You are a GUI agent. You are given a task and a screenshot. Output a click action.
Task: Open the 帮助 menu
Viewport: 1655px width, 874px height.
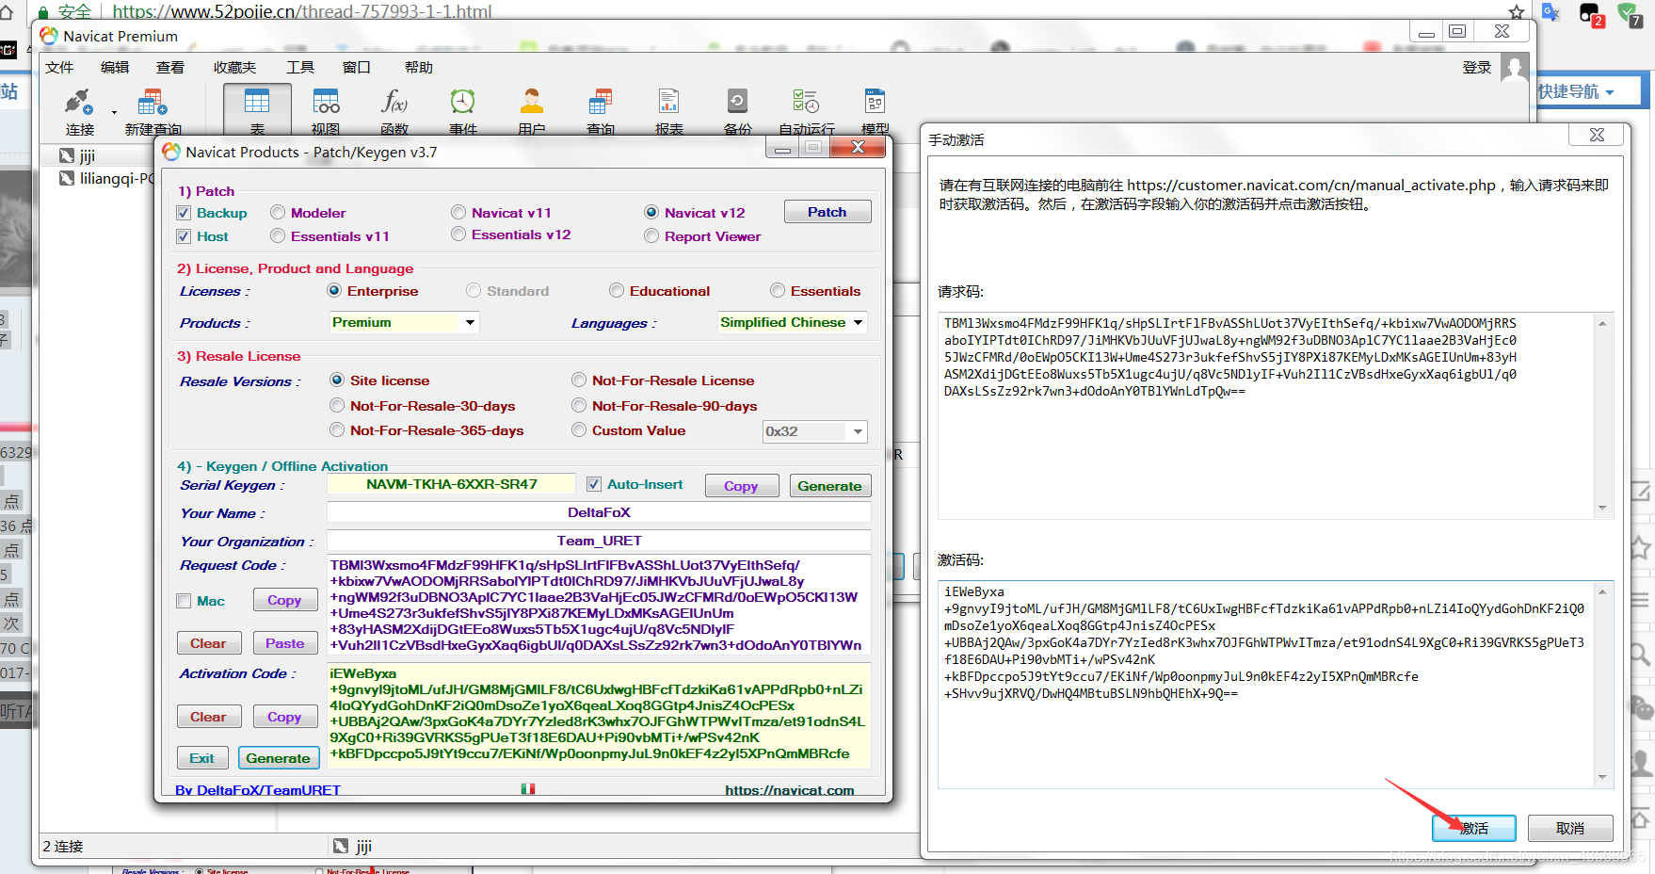click(419, 67)
